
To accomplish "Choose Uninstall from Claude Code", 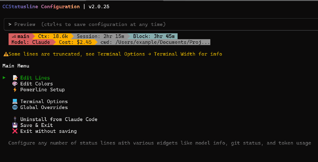I will coord(59,119).
